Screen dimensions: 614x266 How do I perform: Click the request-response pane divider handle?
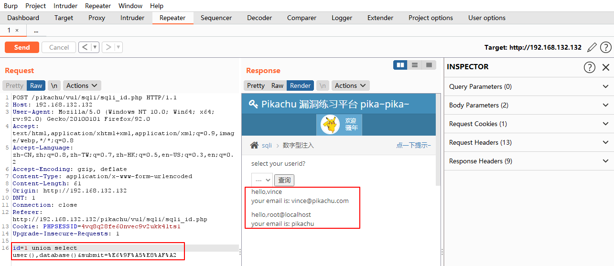pos(240,252)
